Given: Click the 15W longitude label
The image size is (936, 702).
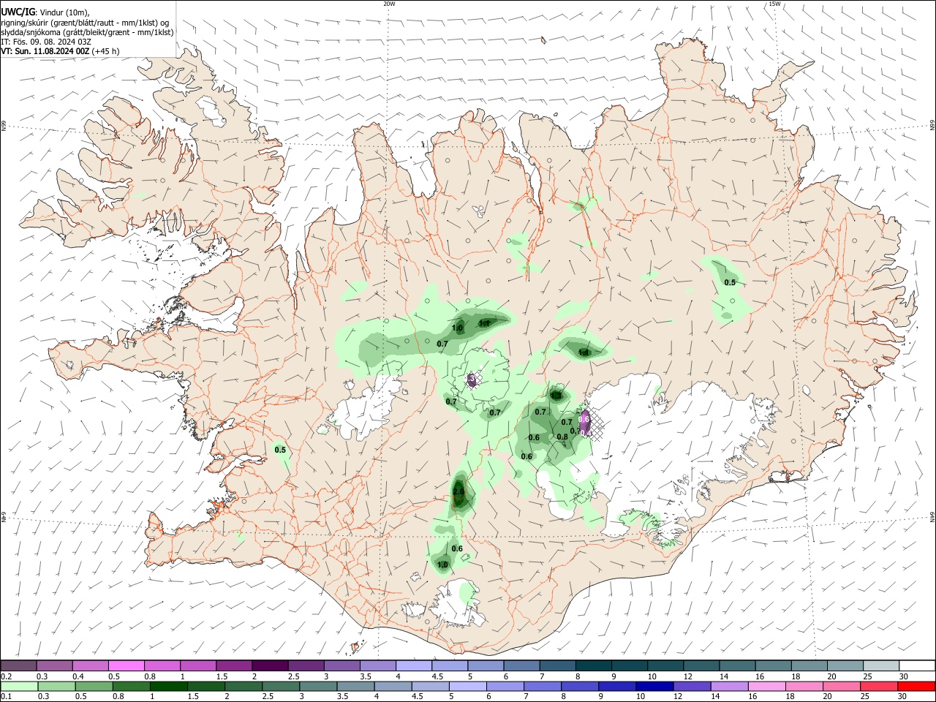Looking at the screenshot, I should (774, 4).
